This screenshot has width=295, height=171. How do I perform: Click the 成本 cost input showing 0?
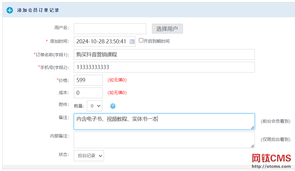(x=88, y=93)
